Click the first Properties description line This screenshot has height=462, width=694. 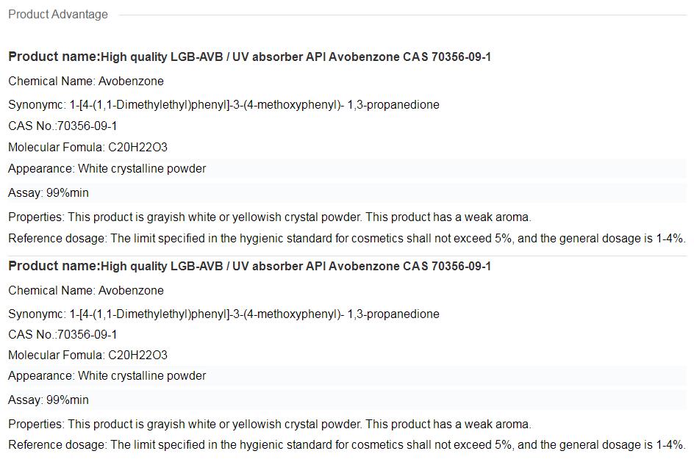coord(269,217)
